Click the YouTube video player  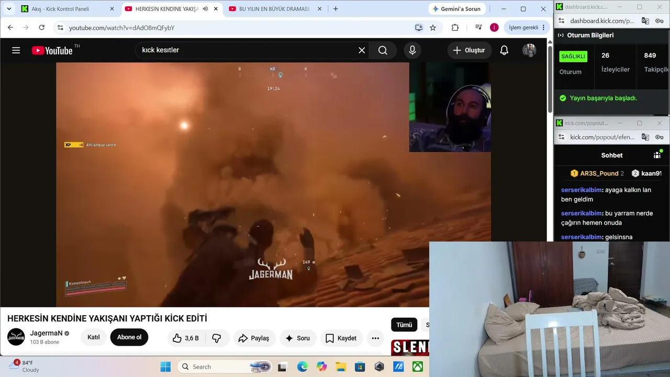point(273,184)
